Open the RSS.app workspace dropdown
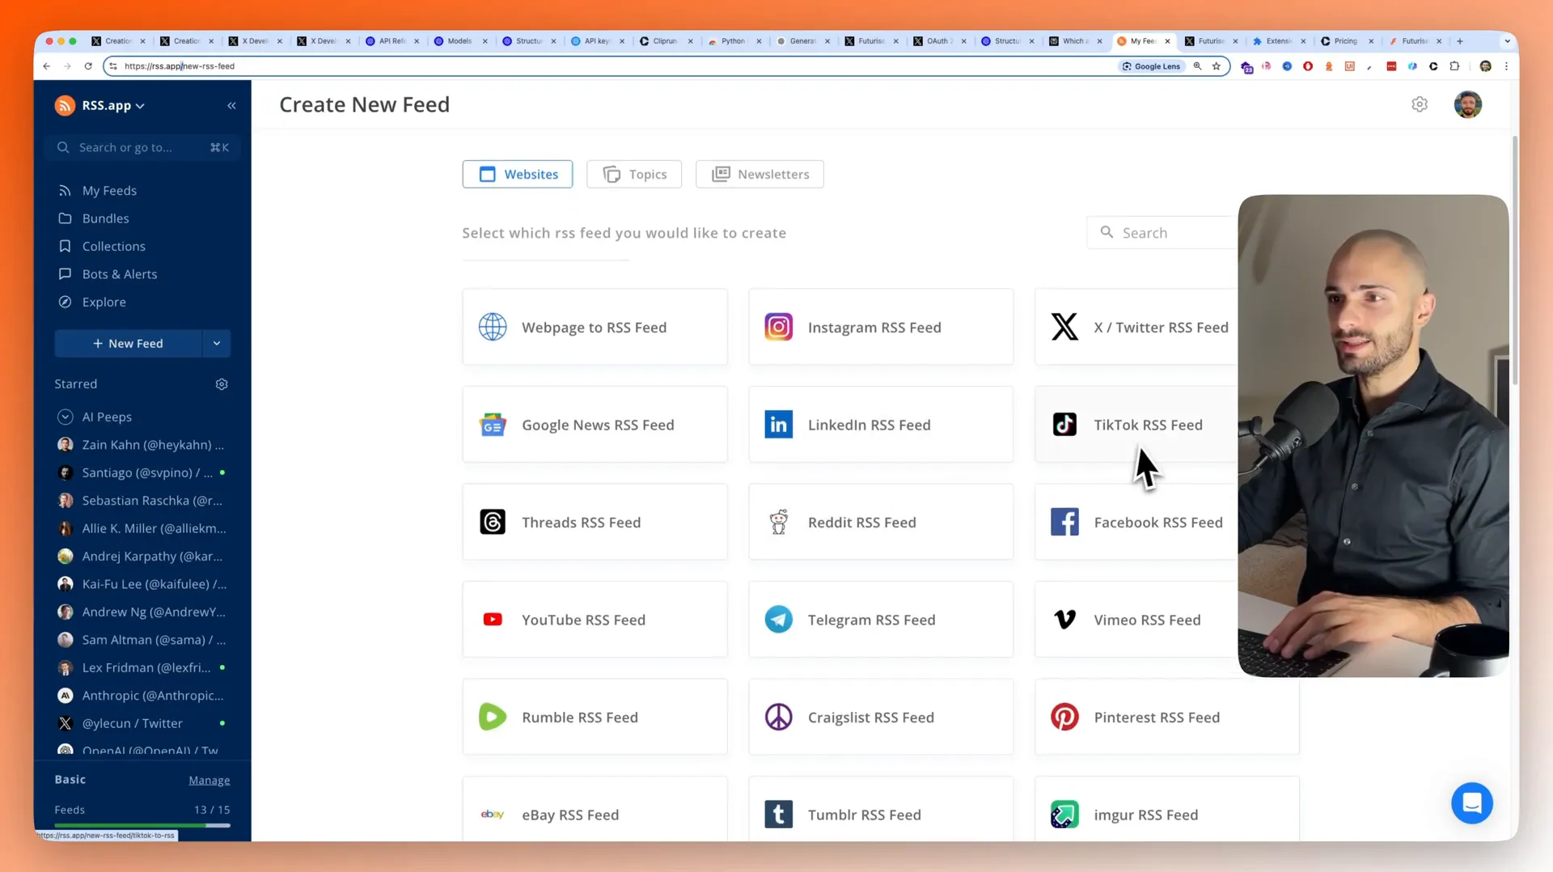This screenshot has height=872, width=1553. click(x=100, y=105)
